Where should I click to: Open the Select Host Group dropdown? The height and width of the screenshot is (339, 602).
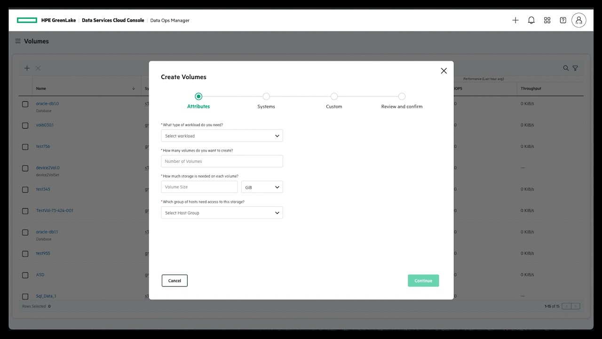pyautogui.click(x=222, y=212)
